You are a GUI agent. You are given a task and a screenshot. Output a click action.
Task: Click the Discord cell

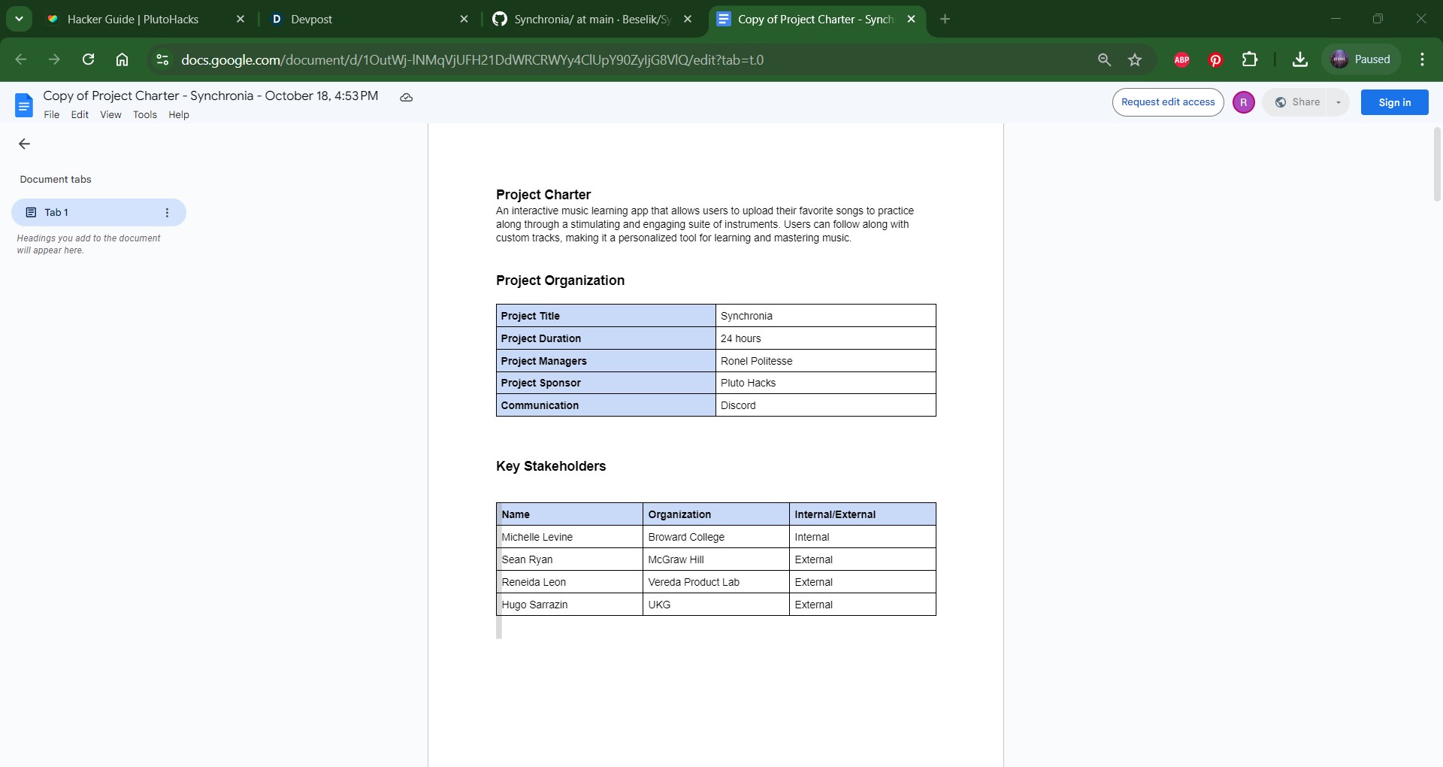point(825,405)
